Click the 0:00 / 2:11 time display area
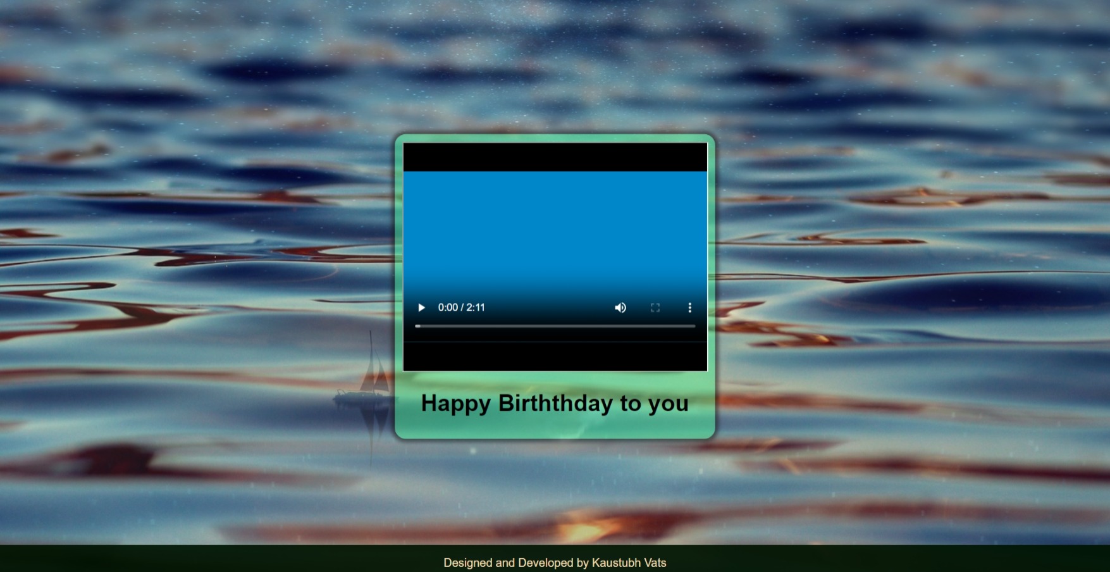Screen dimensions: 1110x572 (x=462, y=308)
